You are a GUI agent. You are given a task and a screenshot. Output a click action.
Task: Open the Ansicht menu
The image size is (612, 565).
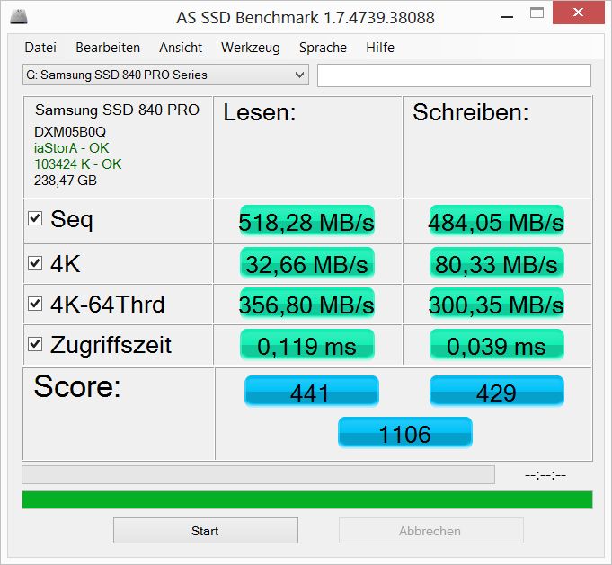coord(181,48)
